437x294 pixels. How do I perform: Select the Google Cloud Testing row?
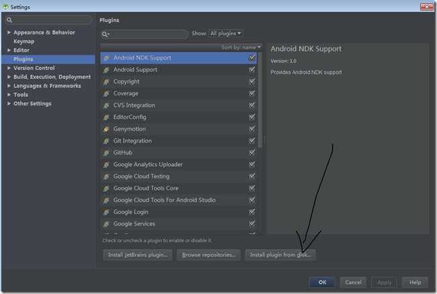[x=179, y=176]
